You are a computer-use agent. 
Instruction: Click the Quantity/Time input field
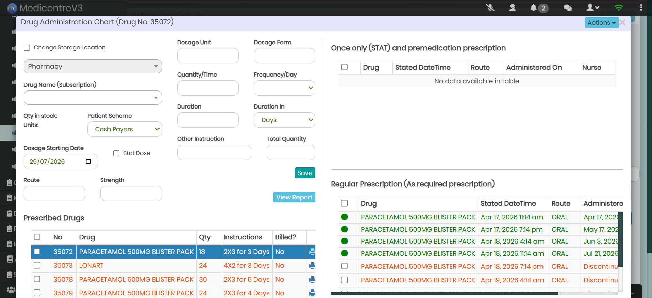point(208,88)
